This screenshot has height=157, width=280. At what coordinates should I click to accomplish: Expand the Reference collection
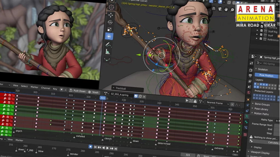[256, 38]
